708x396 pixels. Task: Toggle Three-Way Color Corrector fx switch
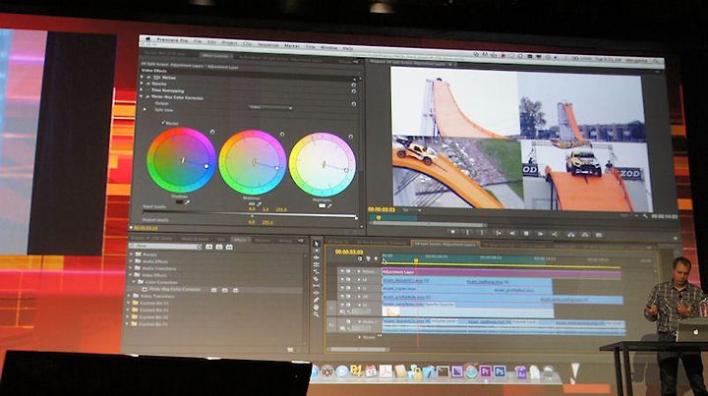(147, 97)
